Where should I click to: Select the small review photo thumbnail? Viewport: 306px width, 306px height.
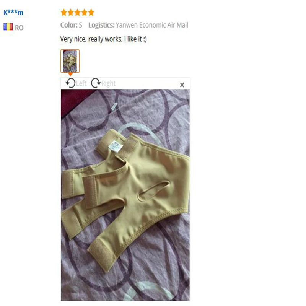point(70,61)
